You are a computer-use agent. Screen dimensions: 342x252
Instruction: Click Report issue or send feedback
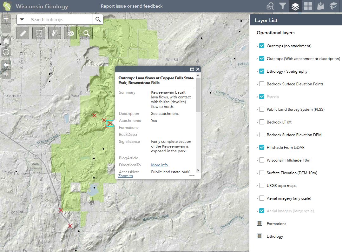(x=132, y=6)
